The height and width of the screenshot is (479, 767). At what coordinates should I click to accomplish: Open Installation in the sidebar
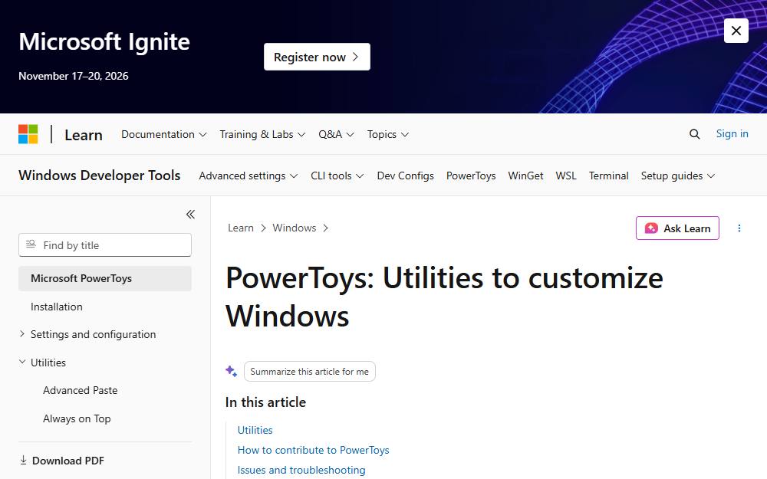click(56, 307)
